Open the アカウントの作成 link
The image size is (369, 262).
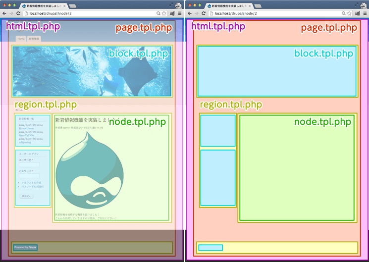[x=31, y=183]
